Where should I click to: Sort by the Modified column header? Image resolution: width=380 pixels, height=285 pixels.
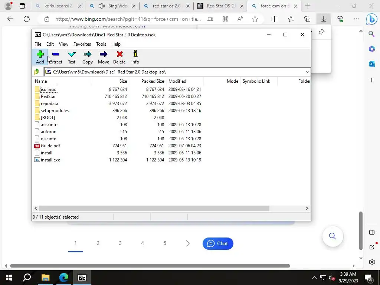pos(185,81)
